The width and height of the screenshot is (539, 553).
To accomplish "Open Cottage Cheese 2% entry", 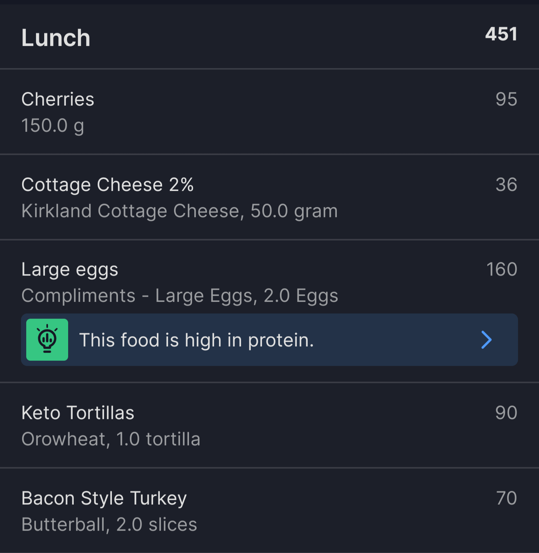I will [x=269, y=197].
